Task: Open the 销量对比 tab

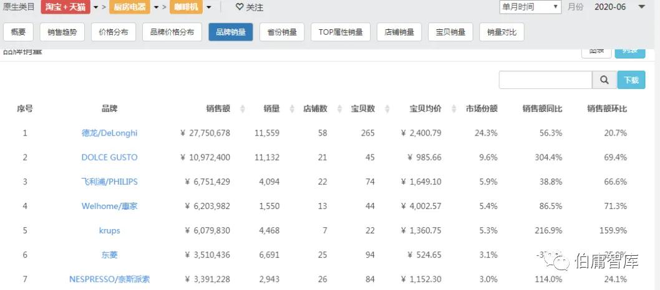Action: (x=502, y=32)
